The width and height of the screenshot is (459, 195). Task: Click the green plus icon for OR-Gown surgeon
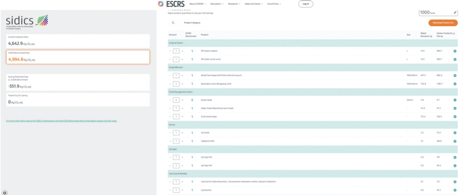point(455,51)
